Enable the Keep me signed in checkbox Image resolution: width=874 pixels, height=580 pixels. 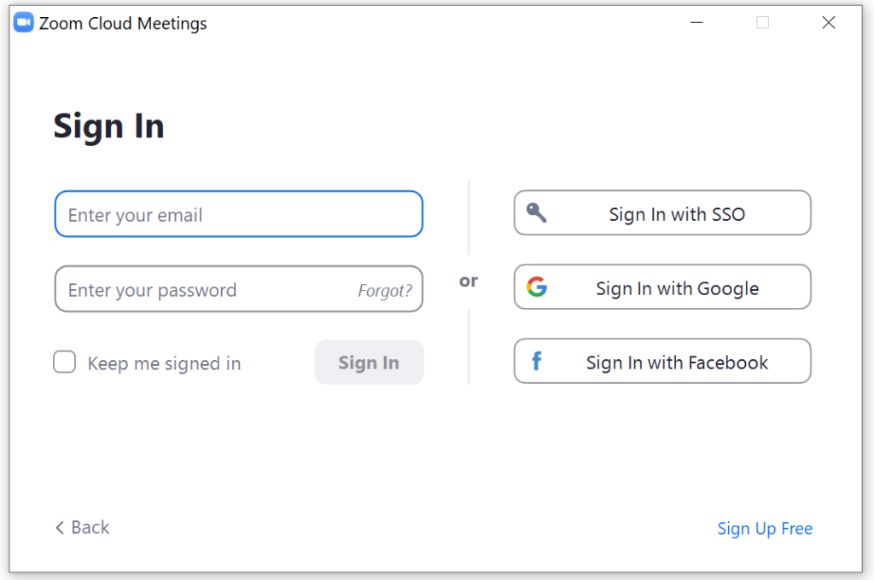65,362
